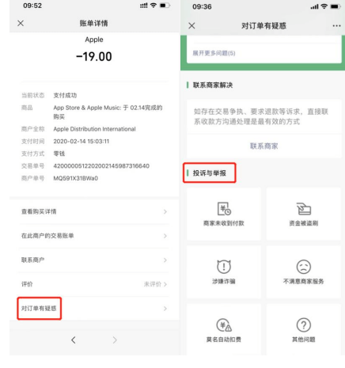345x368 pixels.
Task: Choose the 涉嫌诈骗 warning icon
Action: [x=224, y=267]
